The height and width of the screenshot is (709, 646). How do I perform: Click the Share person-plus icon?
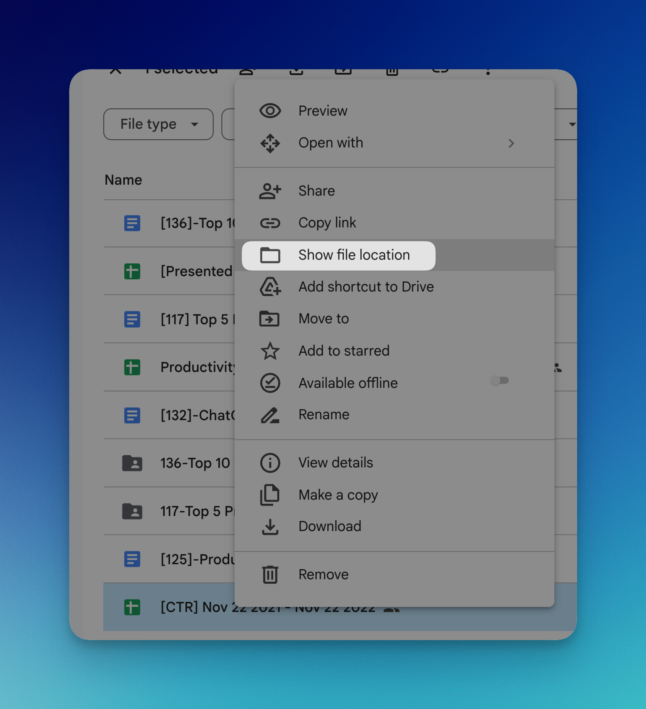click(x=270, y=191)
